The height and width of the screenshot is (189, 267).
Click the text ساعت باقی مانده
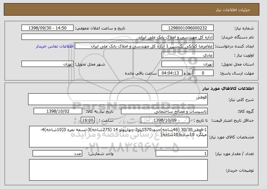[x=141, y=74]
